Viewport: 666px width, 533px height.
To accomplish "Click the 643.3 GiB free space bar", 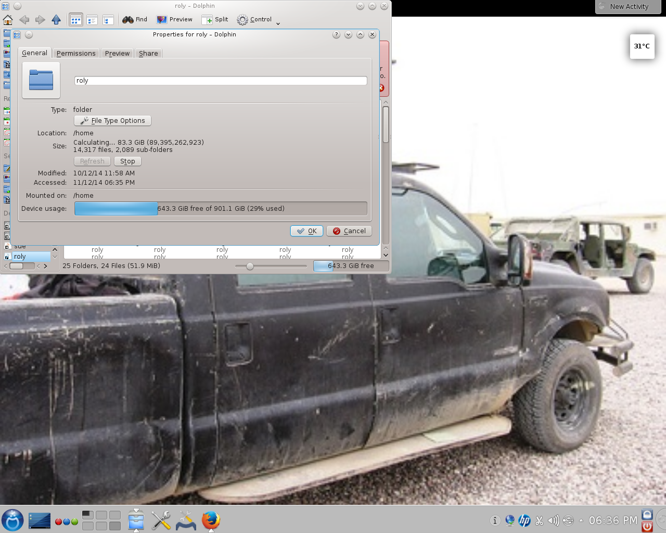I will (x=351, y=266).
